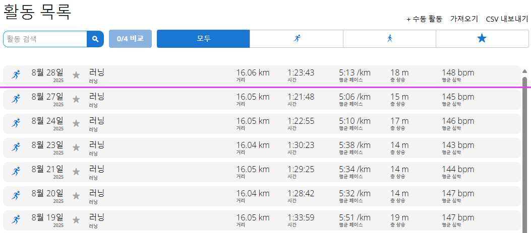Click the activity list scrollbar thumb
This screenshot has width=531, height=233.
[x=524, y=154]
